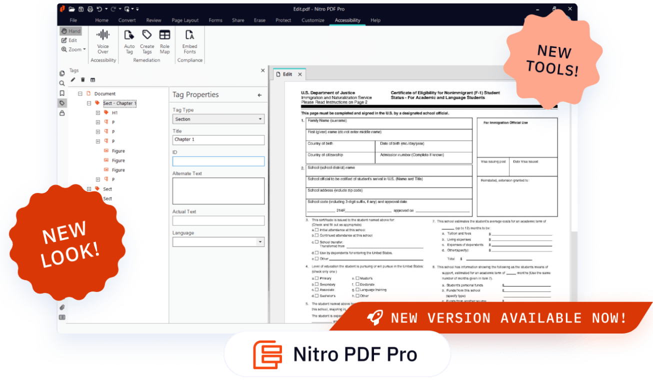Viewport: 653px width, 384px height.
Task: Check the 'School transfer' checkbox
Action: pos(316,242)
